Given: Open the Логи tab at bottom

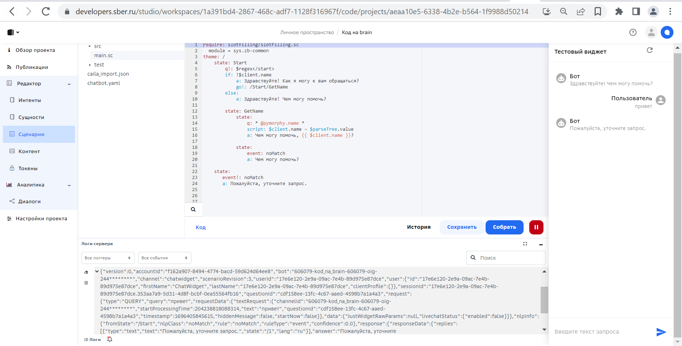Looking at the screenshot, I should coord(92,340).
